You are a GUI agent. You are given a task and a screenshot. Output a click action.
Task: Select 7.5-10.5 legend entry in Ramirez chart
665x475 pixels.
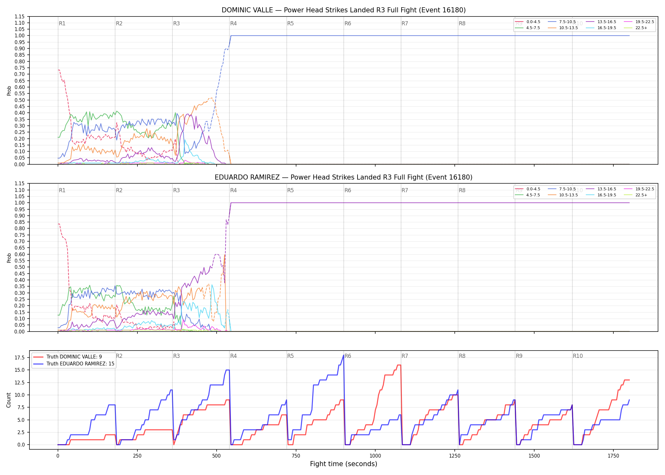click(x=562, y=189)
